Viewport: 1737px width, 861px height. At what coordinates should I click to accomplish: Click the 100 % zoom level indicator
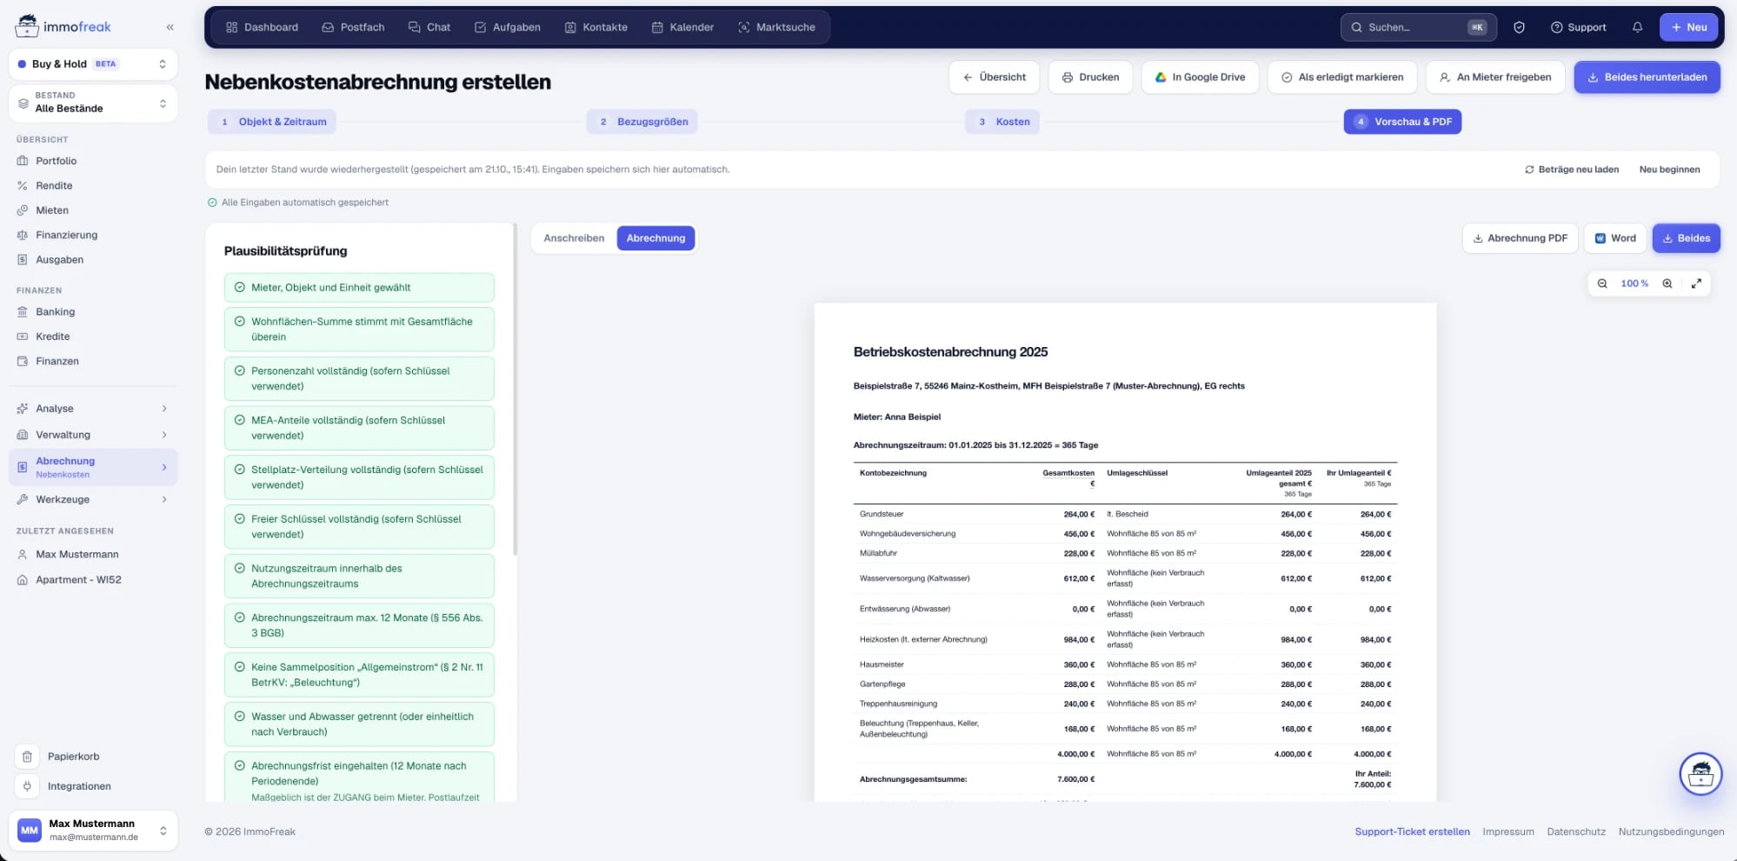click(x=1634, y=284)
